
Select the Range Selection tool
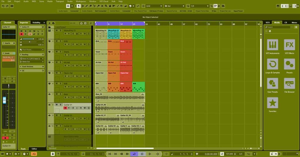83,6
